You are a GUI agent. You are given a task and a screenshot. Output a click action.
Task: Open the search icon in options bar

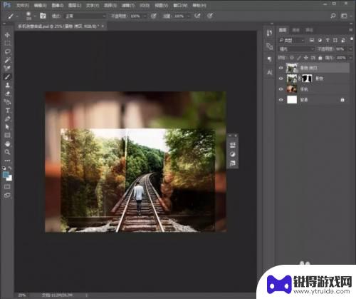[333, 16]
